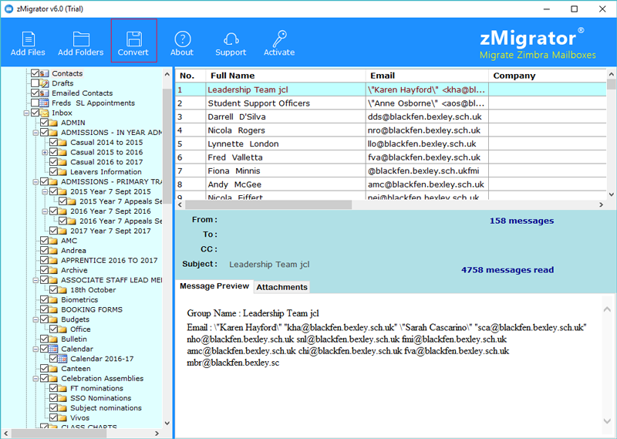Uncheck the SSO Nominations checkbox
Viewport: 617px width, 439px height.
(53, 398)
